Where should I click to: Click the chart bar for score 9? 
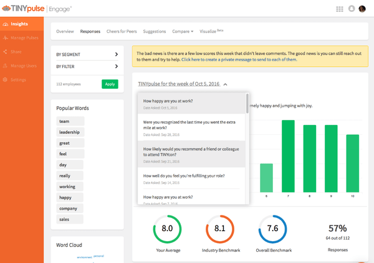point(331,159)
